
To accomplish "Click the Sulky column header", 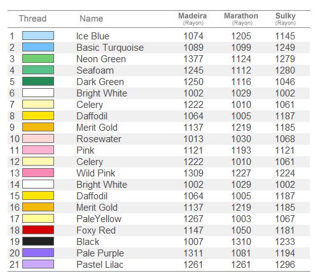I will [x=286, y=18].
